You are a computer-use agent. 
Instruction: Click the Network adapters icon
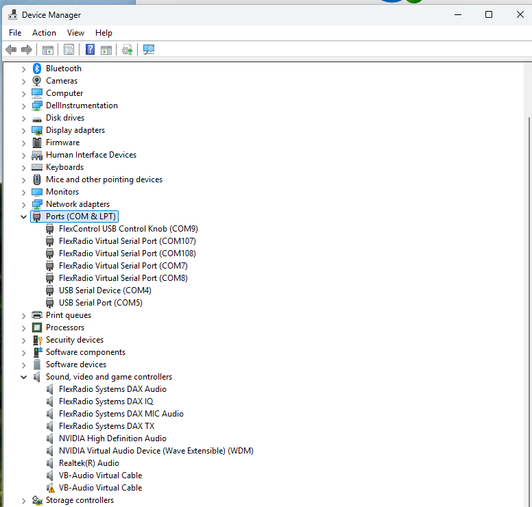point(37,204)
